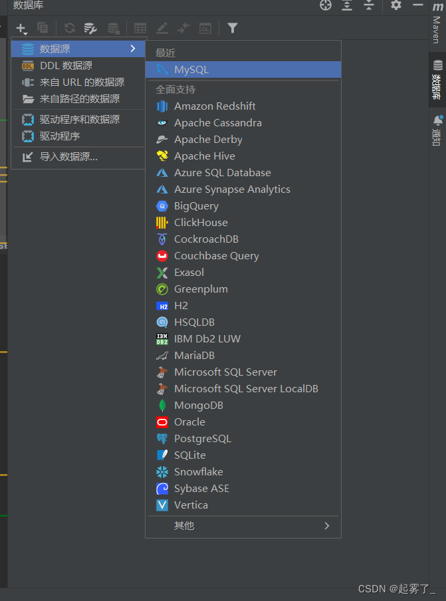Select Greenplum data source
The height and width of the screenshot is (601, 446).
tap(243, 289)
